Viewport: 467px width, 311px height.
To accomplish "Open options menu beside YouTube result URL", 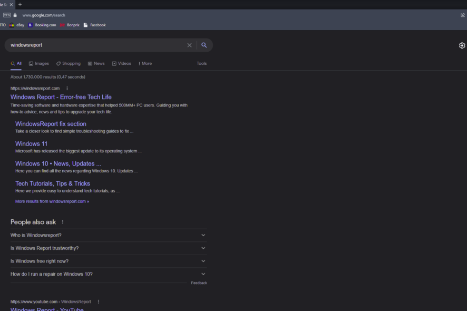I will click(98, 302).
